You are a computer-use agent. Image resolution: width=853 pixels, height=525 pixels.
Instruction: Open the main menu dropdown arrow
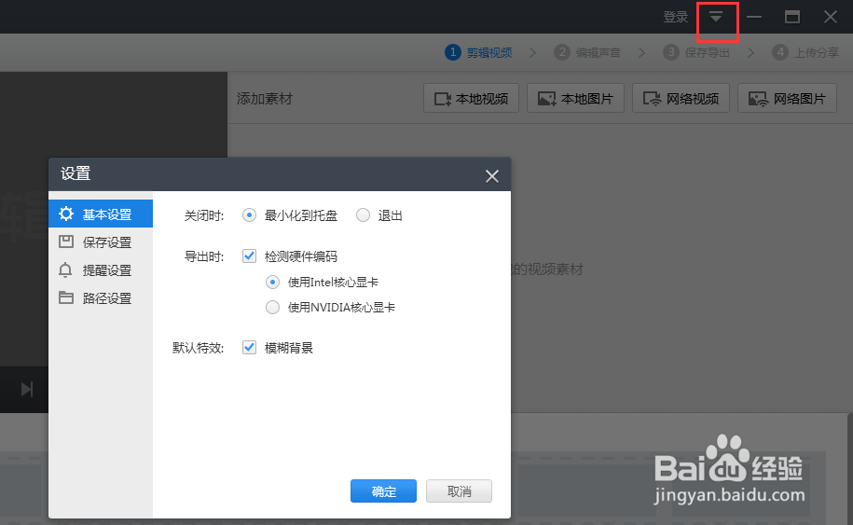click(x=716, y=17)
